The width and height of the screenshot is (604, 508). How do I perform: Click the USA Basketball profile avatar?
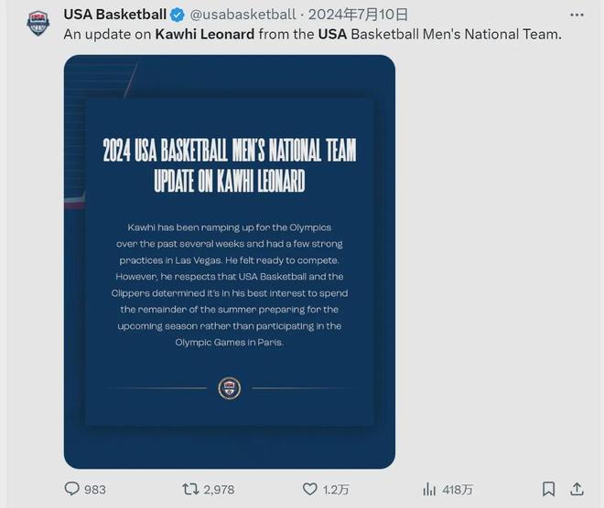click(38, 23)
